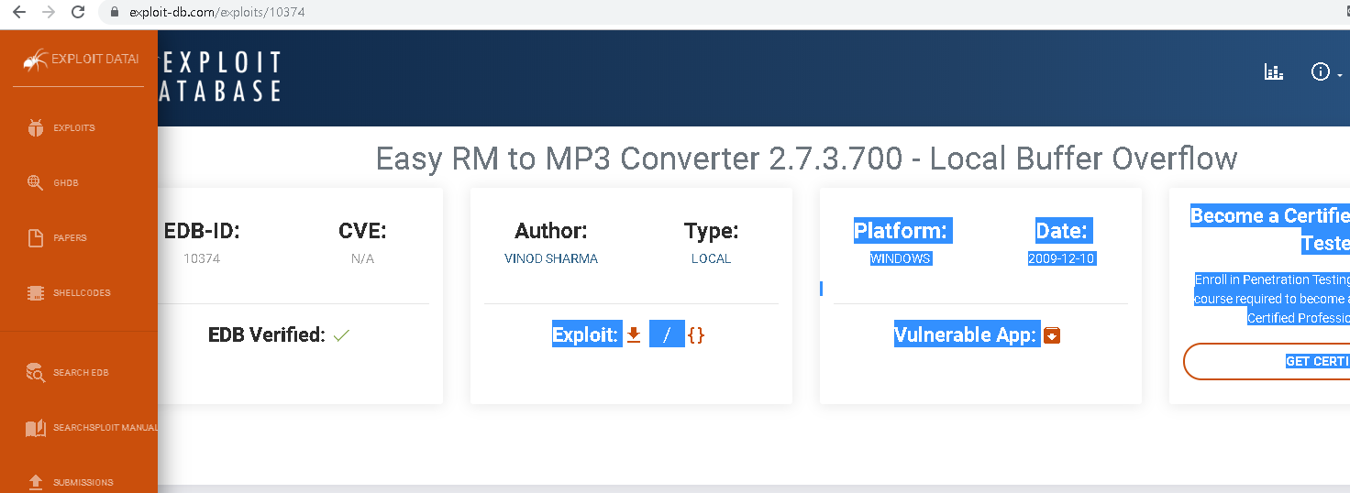Open author link VINOD SHARMA
Screen dimensions: 1350x493
(x=551, y=259)
